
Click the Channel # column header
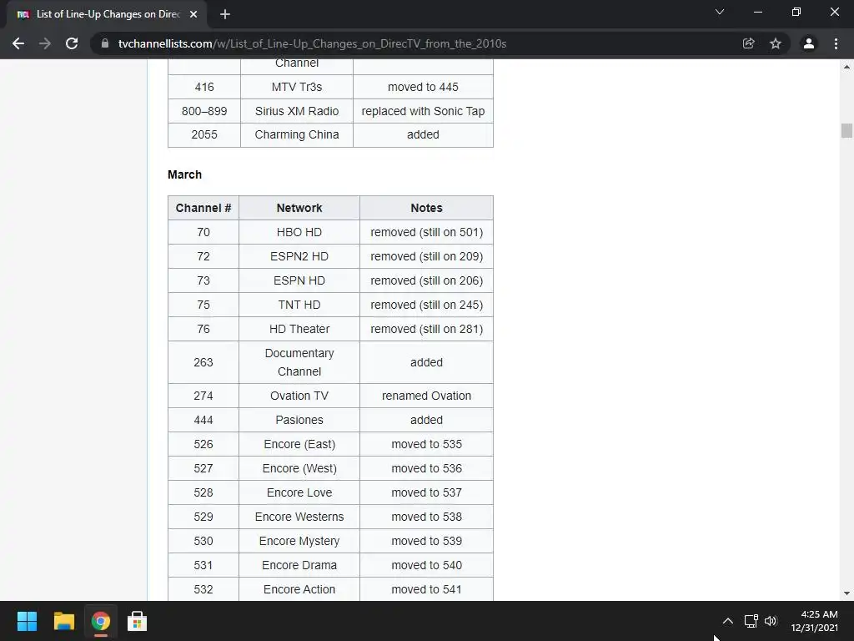click(203, 208)
